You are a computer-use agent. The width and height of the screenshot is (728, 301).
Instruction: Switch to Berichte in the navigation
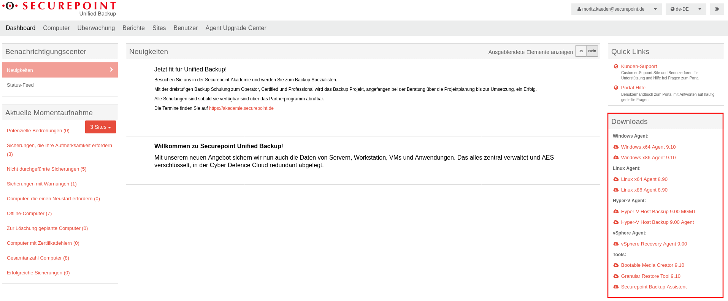133,28
